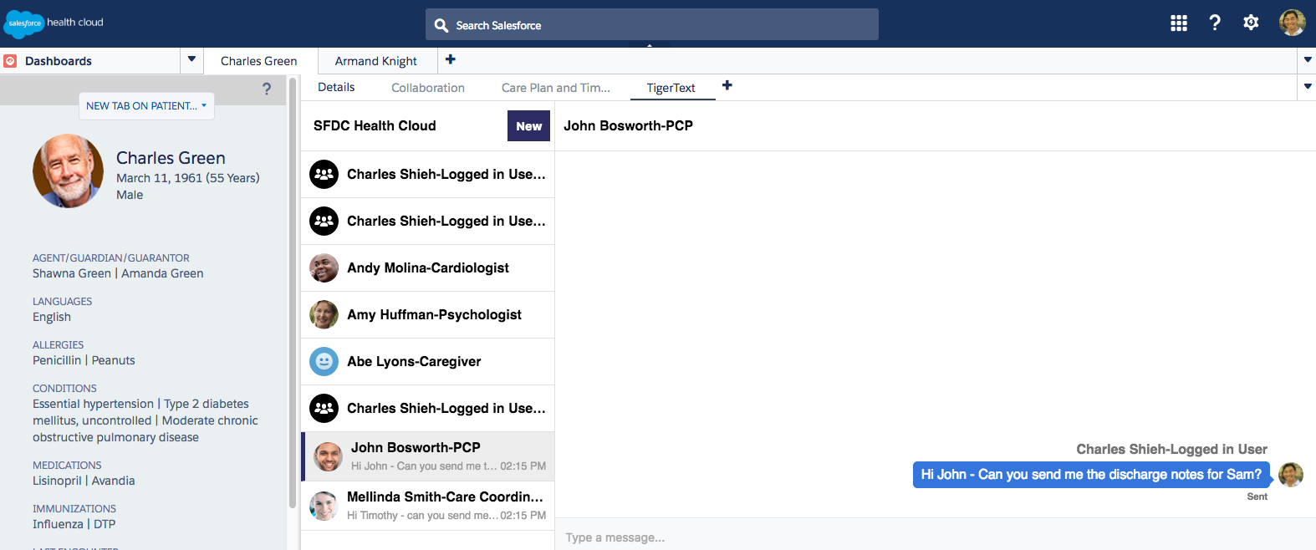Open Andy Molina-Cardiologist avatar
Viewport: 1316px width, 550px height.
(x=324, y=268)
